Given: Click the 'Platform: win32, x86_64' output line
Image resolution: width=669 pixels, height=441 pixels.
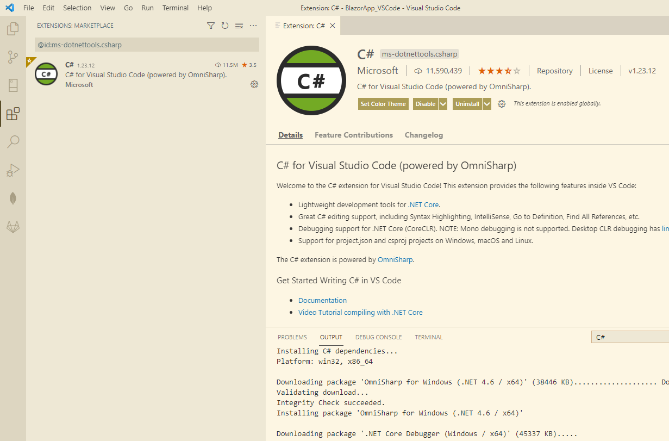Looking at the screenshot, I should (324, 361).
